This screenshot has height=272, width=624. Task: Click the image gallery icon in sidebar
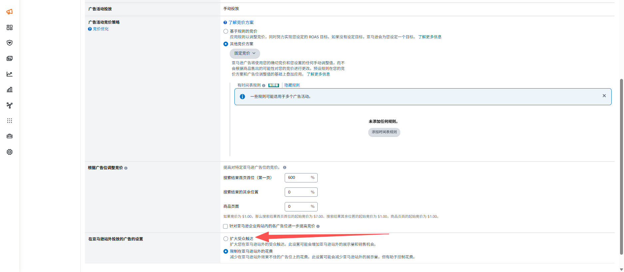(x=10, y=59)
